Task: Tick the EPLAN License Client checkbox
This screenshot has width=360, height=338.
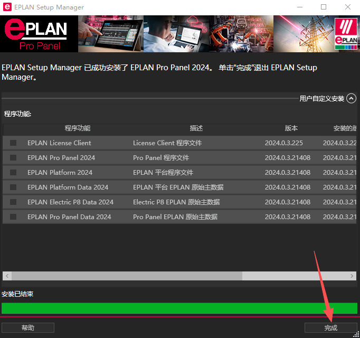Action: tap(13, 143)
